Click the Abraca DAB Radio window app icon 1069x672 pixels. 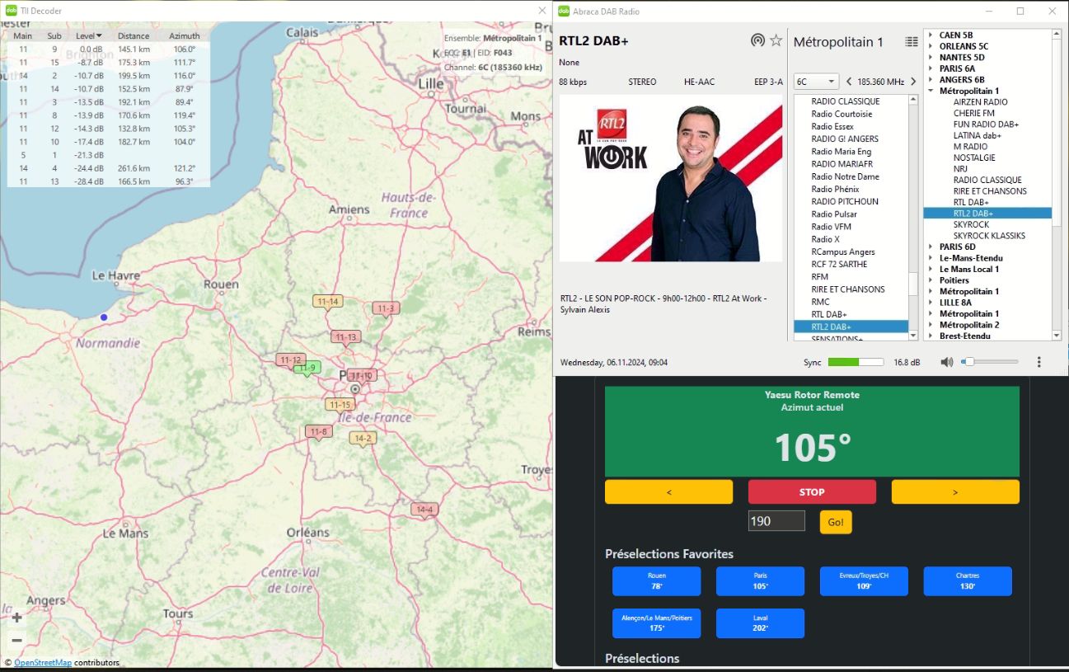click(564, 11)
